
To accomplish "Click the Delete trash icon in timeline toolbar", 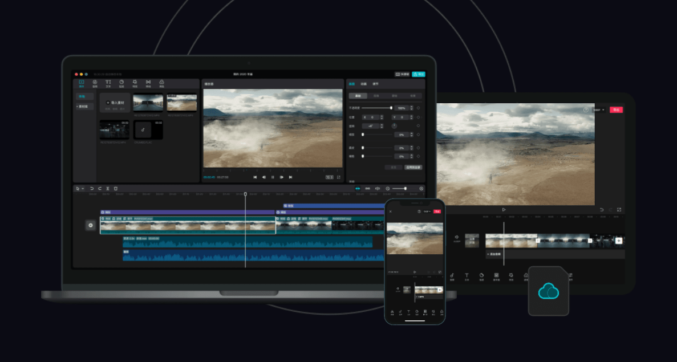I will (116, 188).
